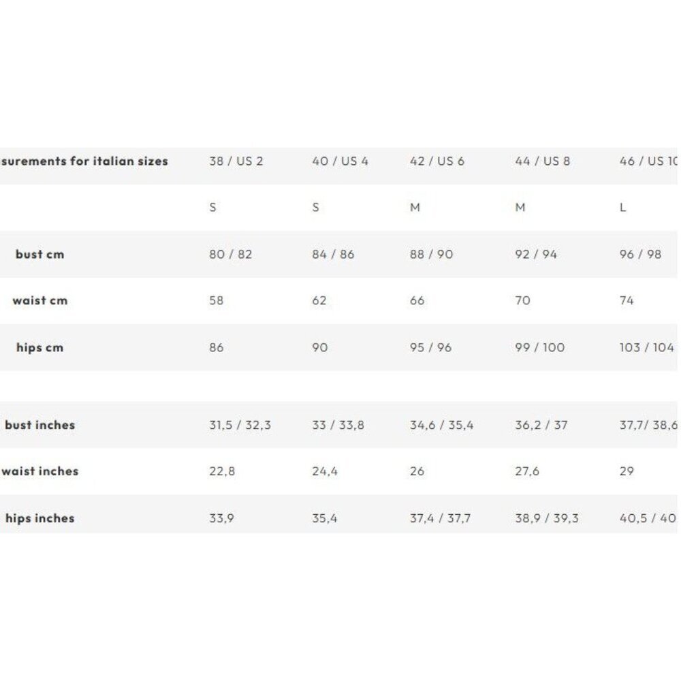Select the waist cm value 66
681x681 pixels.
417,300
